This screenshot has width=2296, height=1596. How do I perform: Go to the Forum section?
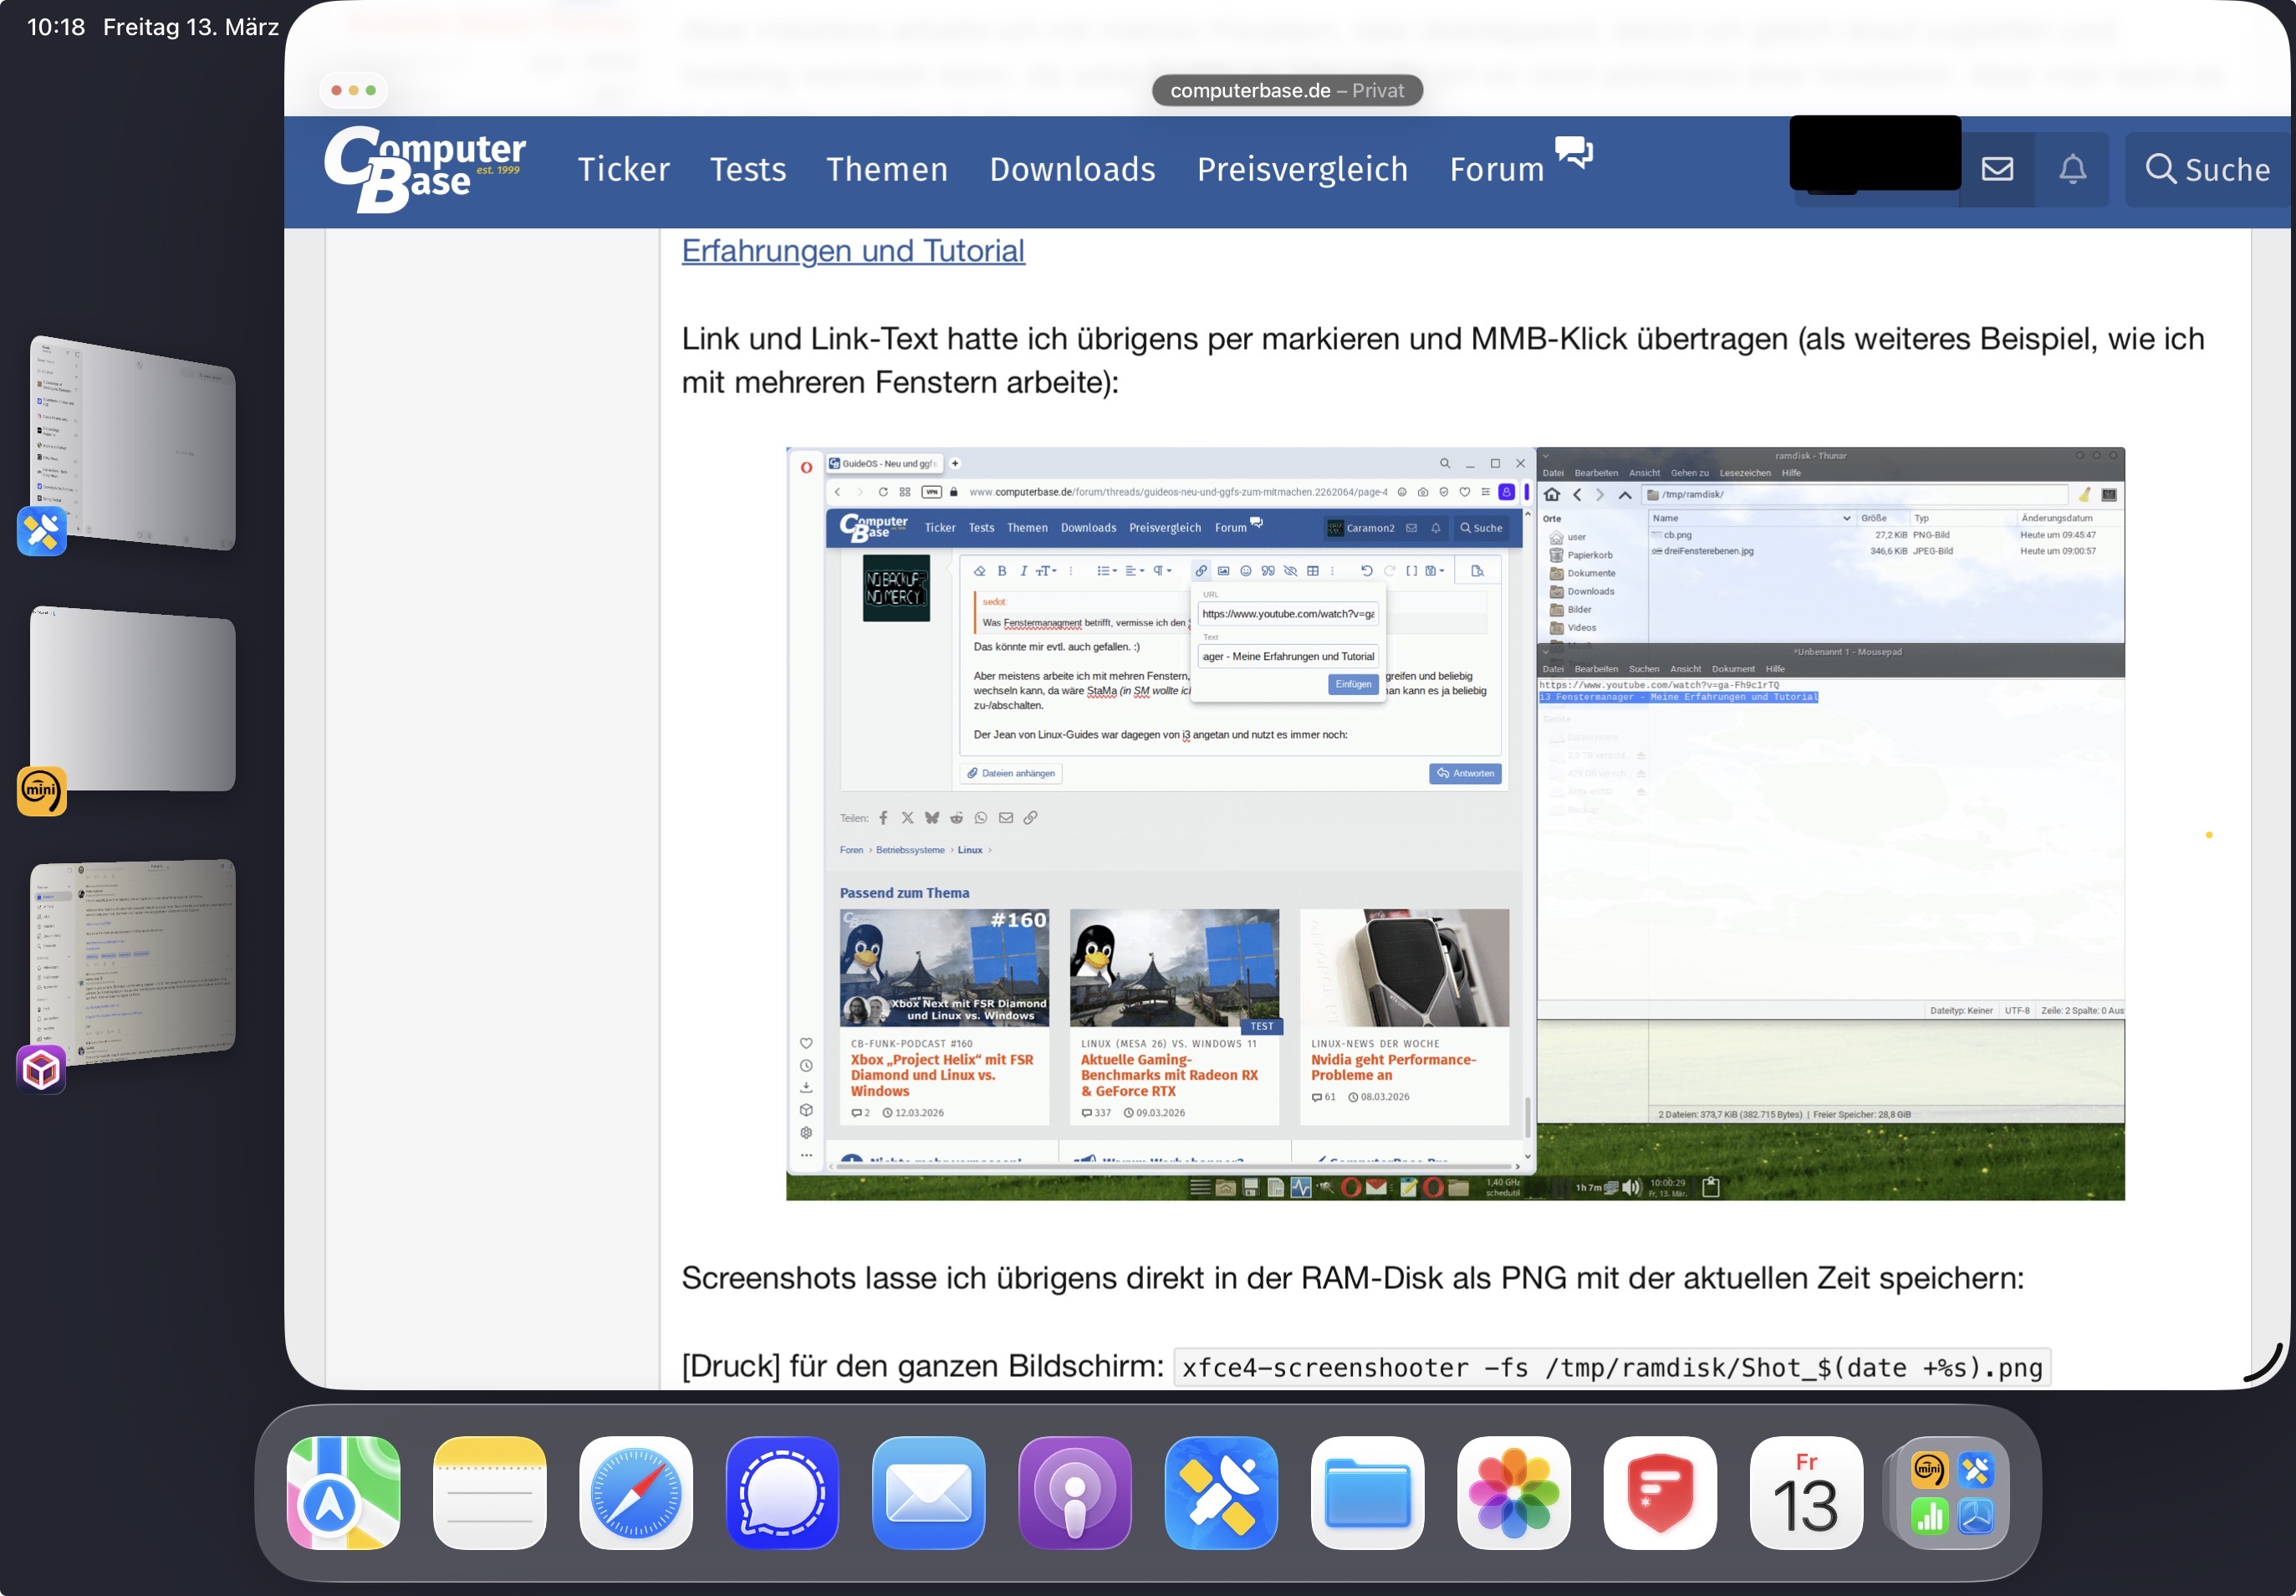(1497, 170)
